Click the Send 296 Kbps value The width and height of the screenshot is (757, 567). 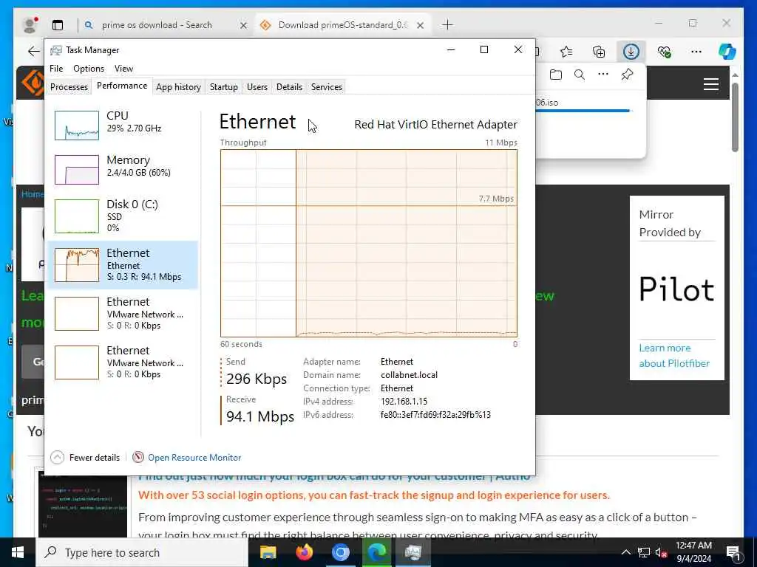[257, 379]
